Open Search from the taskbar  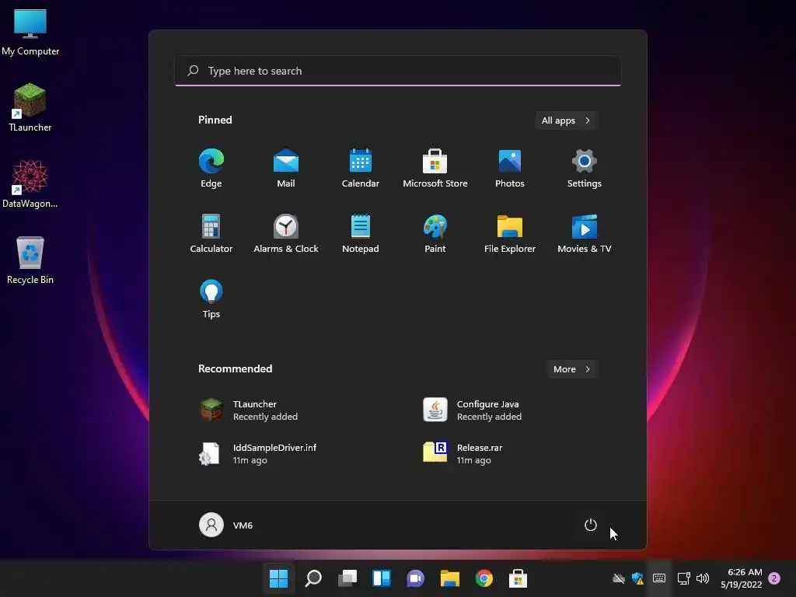pos(313,578)
